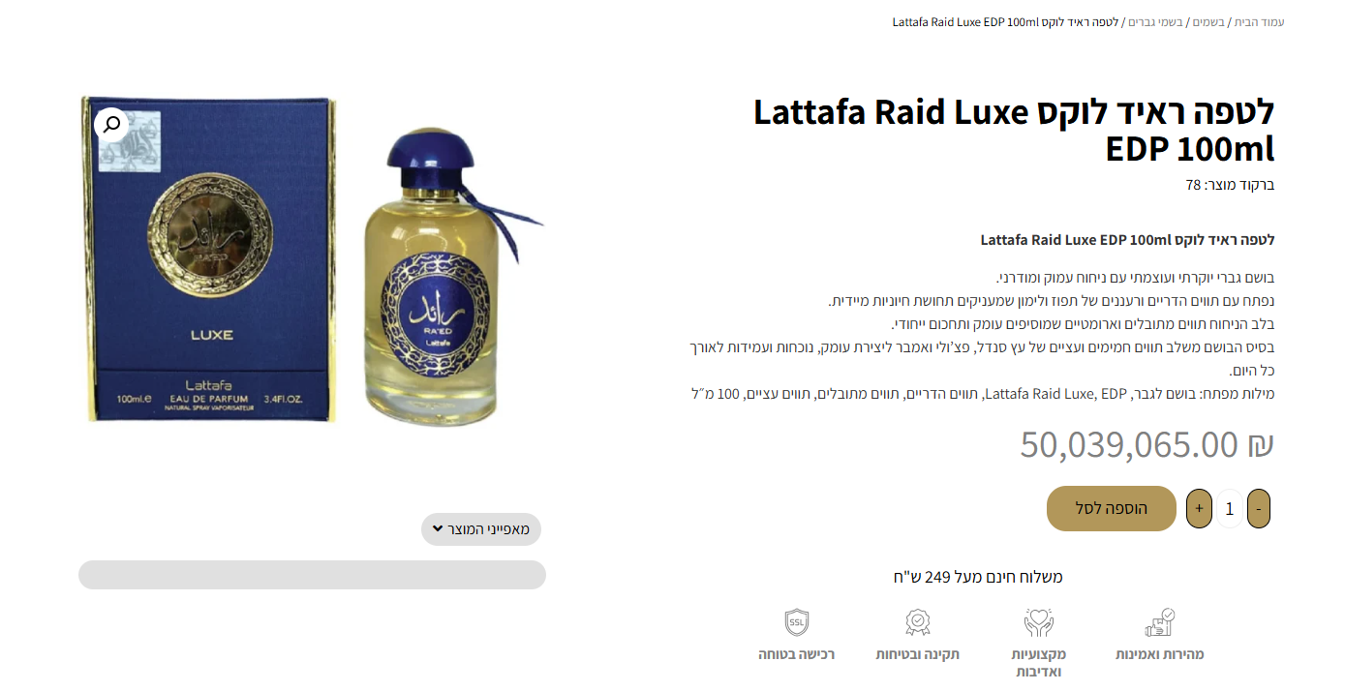Click the chevron arrow in מאפייני המוצר
This screenshot has width=1345, height=691.
click(x=438, y=529)
